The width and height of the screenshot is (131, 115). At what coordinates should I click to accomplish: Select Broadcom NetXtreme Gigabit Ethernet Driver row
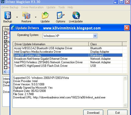68,59
